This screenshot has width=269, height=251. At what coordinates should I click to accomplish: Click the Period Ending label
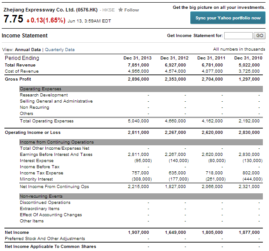pos(22,58)
